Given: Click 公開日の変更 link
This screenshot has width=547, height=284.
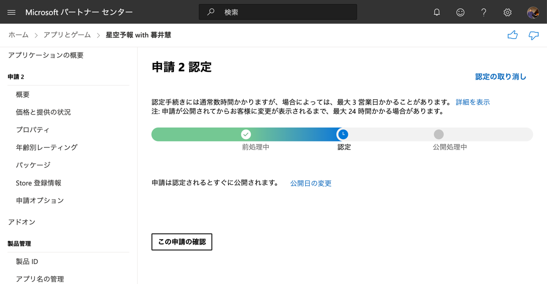Looking at the screenshot, I should click(311, 183).
